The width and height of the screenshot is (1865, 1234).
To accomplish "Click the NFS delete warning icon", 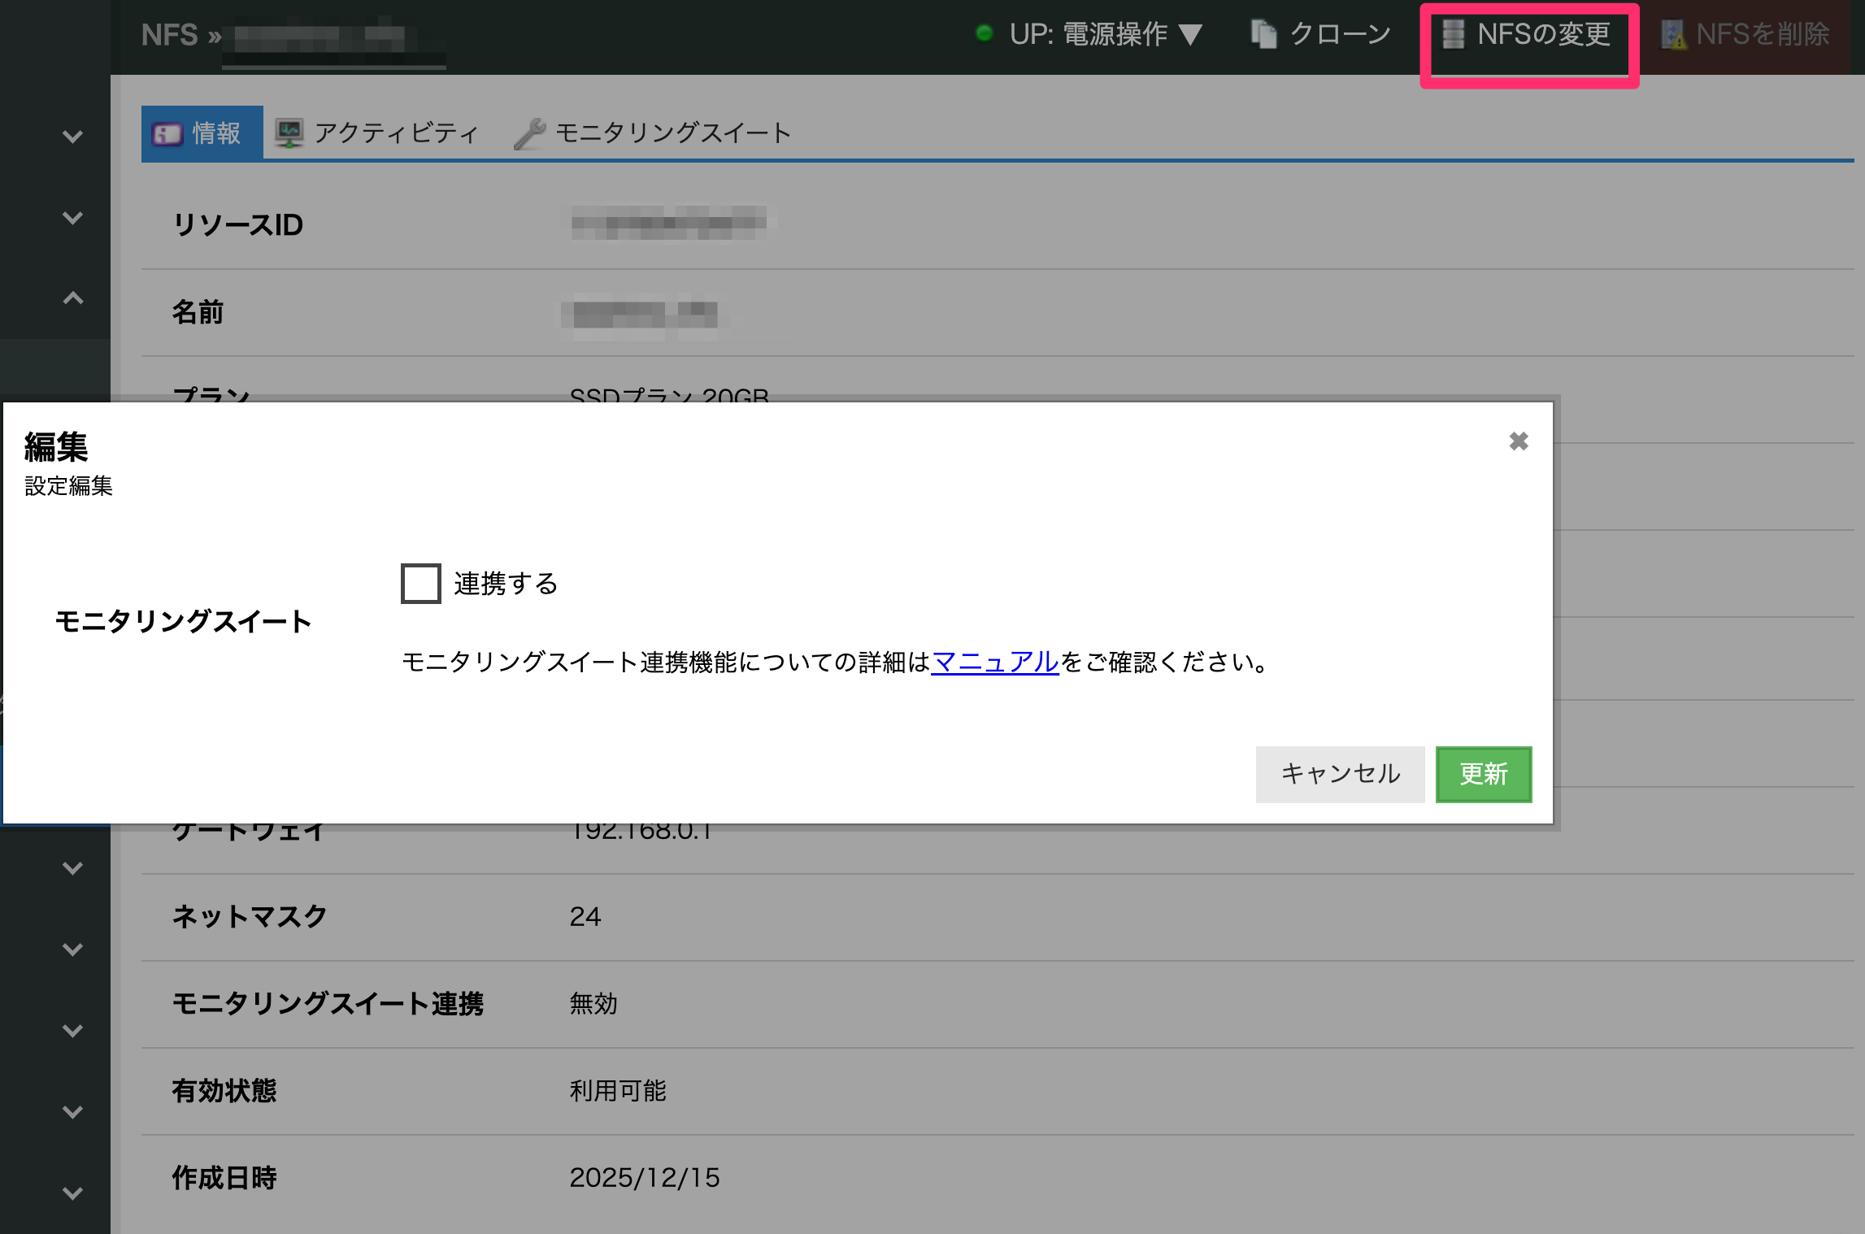I will [x=1673, y=35].
